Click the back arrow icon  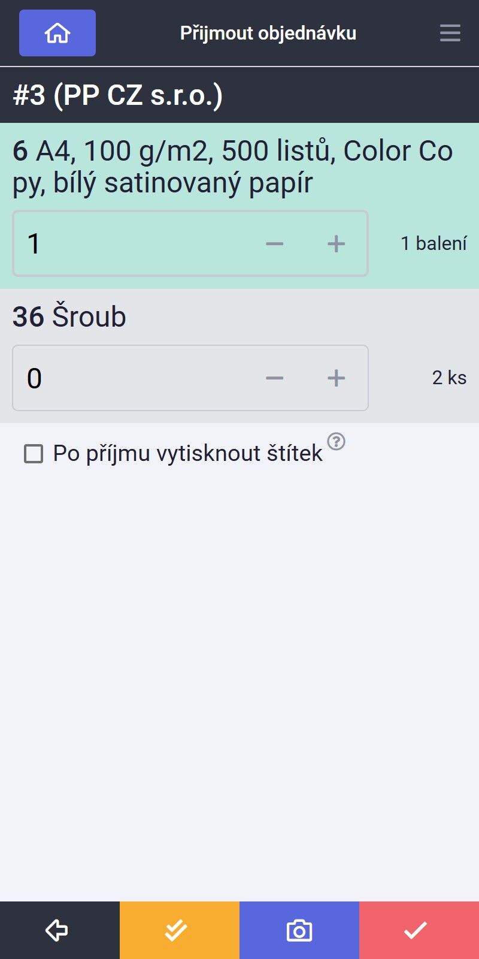[x=60, y=930]
